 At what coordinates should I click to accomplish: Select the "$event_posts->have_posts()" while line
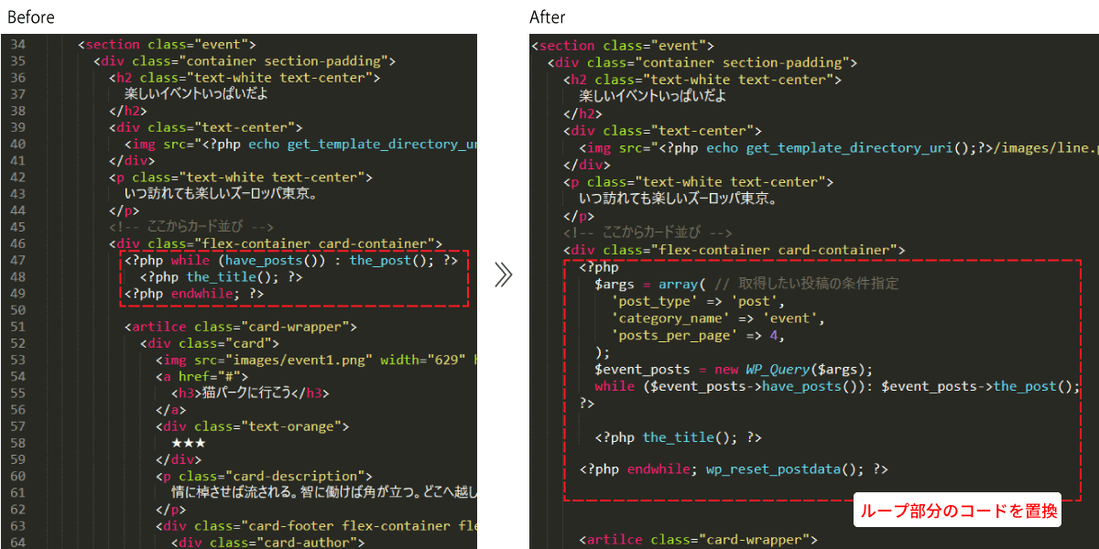pos(838,385)
